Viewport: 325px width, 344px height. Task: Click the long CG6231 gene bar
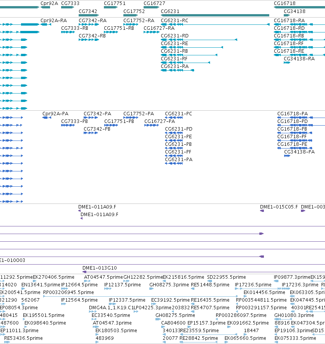[x=215, y=15]
